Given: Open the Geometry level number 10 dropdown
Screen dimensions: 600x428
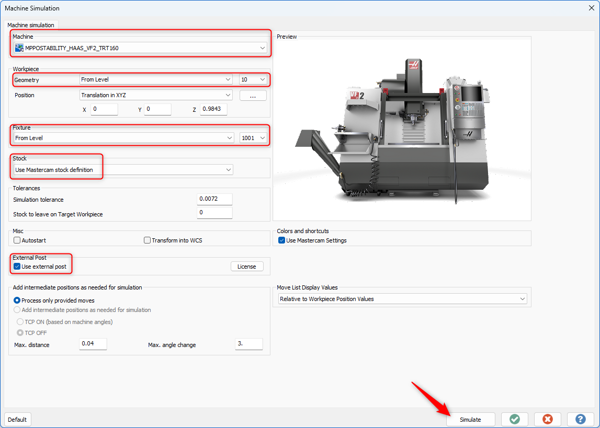Looking at the screenshot, I should coord(253,79).
